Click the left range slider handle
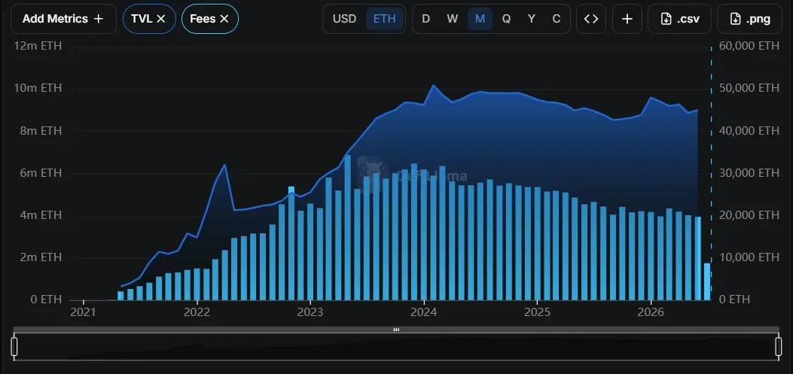The image size is (793, 374). coord(14,346)
